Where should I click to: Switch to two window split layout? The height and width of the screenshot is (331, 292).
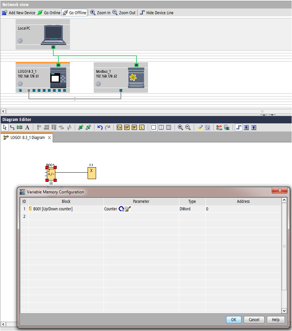point(161,127)
